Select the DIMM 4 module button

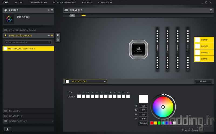pyautogui.click(x=204, y=59)
